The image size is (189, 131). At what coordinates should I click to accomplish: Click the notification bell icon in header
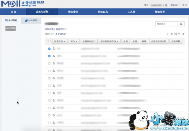point(166,5)
